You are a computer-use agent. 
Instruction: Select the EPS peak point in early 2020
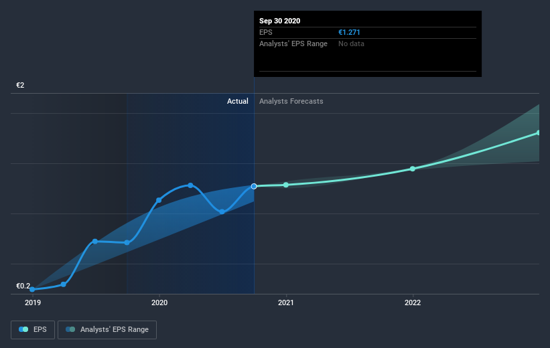click(x=190, y=185)
